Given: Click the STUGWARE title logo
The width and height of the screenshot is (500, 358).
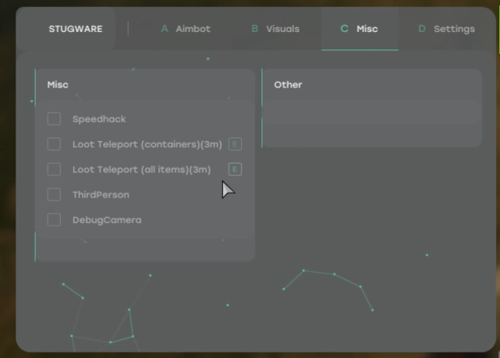Looking at the screenshot, I should coord(76,29).
